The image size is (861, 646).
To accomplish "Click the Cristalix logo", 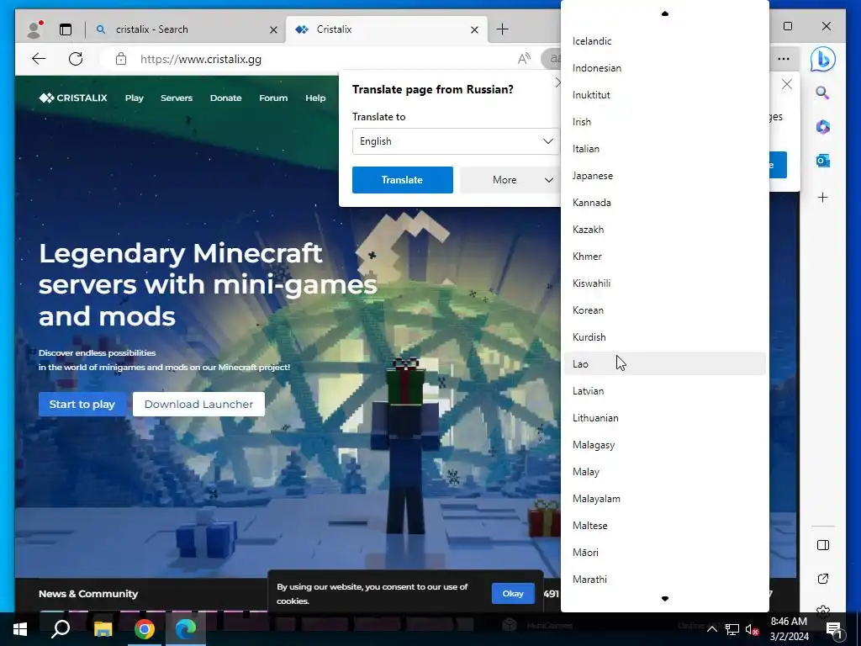I will coord(73,98).
